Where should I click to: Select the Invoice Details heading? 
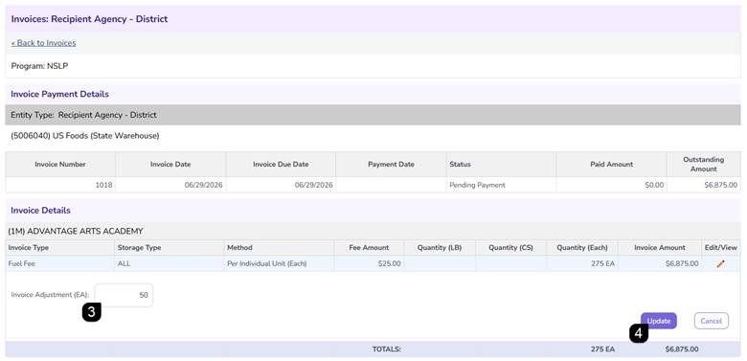40,210
